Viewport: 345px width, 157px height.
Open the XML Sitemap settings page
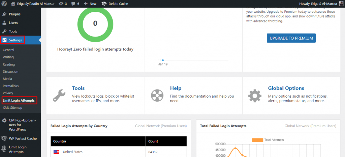point(12,108)
